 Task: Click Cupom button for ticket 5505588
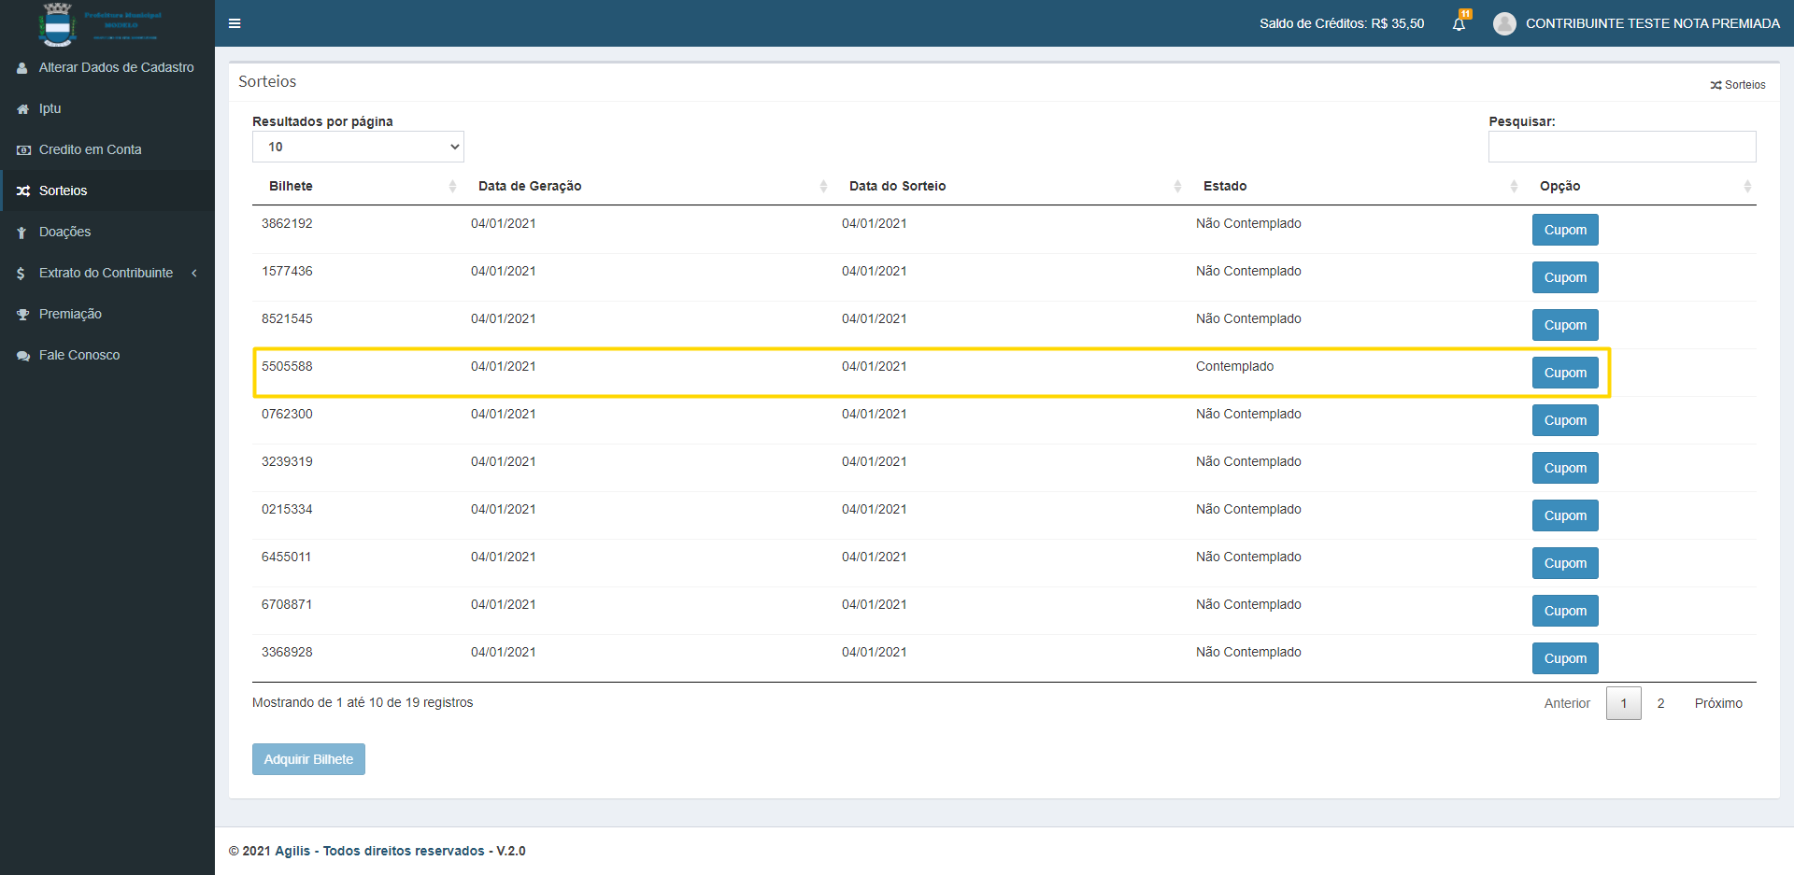1565,373
